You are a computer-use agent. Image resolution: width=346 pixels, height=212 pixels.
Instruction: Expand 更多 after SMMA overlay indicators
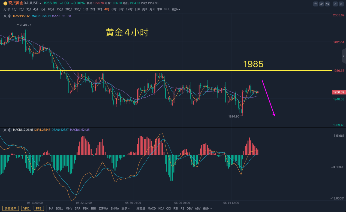pos(126,208)
